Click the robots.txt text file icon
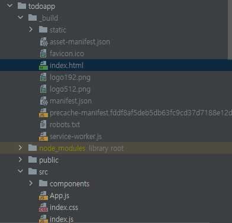 pos(43,124)
